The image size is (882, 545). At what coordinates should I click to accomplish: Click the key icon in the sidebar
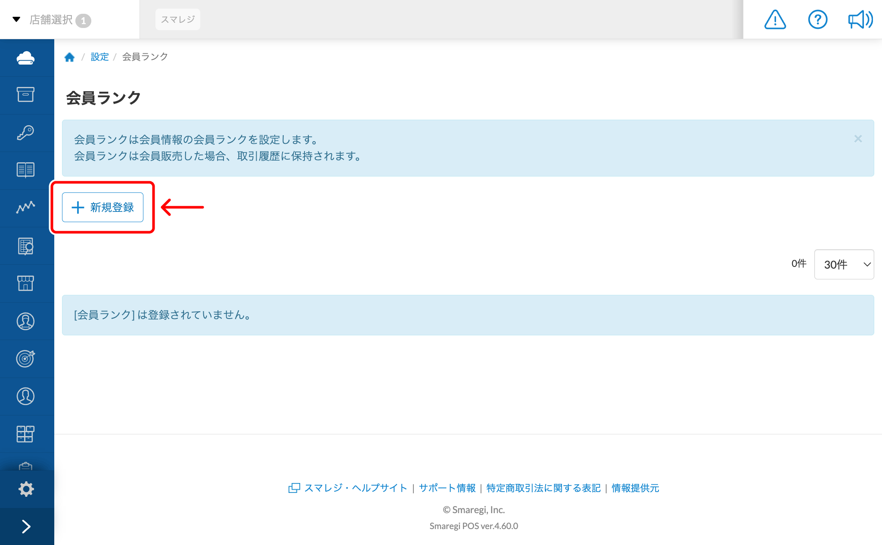pos(26,133)
